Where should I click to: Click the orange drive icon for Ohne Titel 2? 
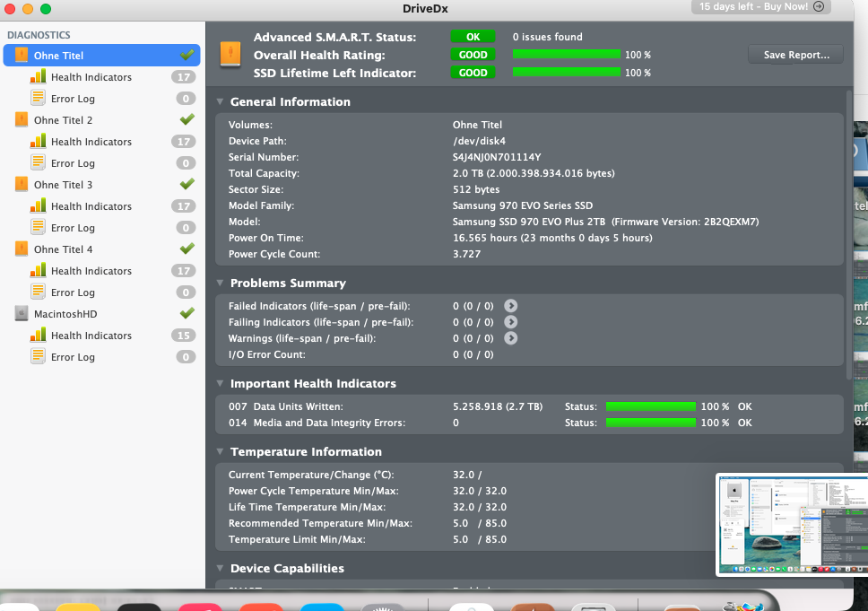pyautogui.click(x=22, y=120)
